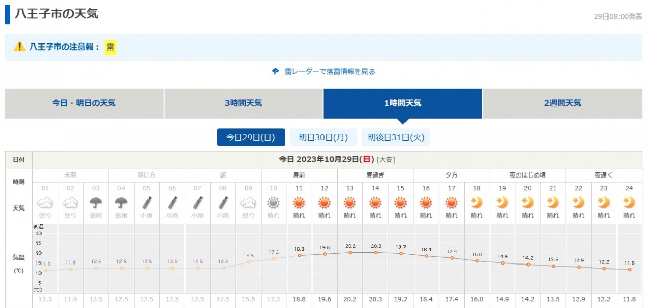
Task: Switch to the 3時間天気 tab
Action: point(243,103)
